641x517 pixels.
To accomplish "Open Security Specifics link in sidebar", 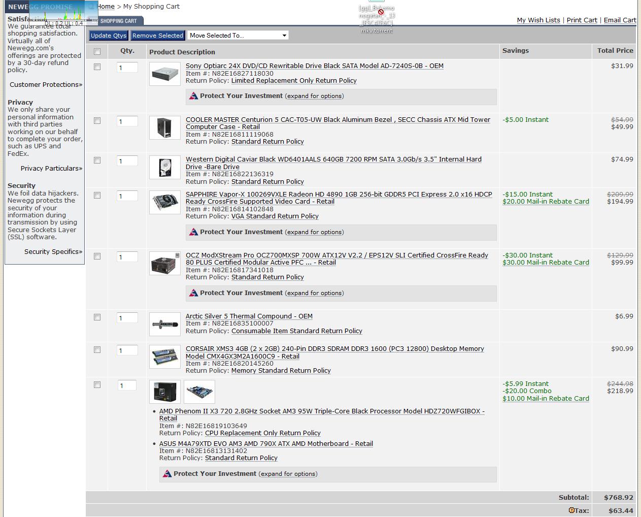I will tap(53, 252).
